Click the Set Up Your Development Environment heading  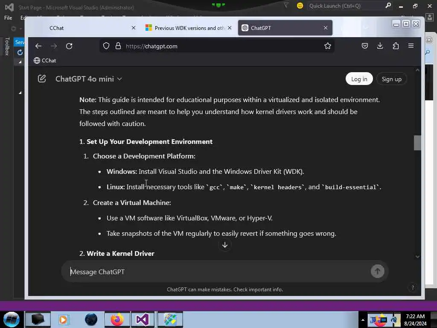coord(149,142)
